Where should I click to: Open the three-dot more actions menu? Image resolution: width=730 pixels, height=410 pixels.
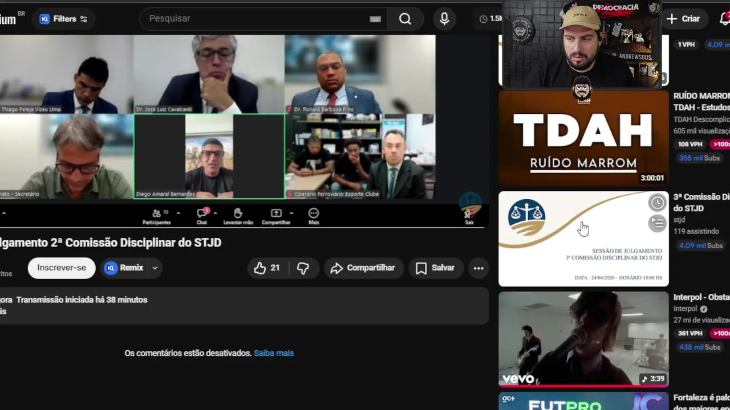click(478, 268)
